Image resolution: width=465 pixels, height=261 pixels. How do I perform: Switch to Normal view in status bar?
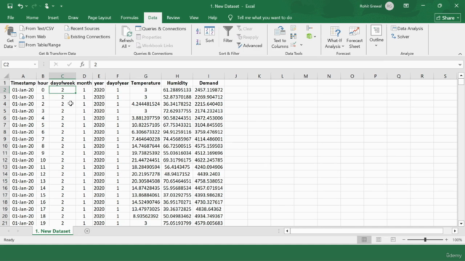tap(364, 240)
